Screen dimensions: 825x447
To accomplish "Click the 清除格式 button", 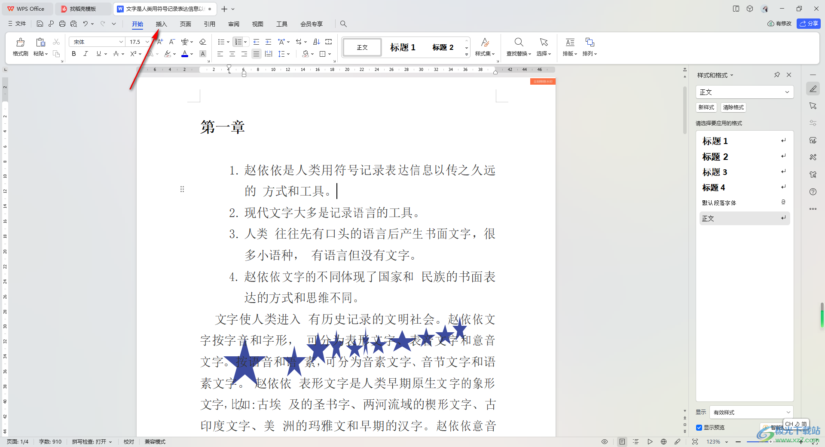I will point(733,107).
